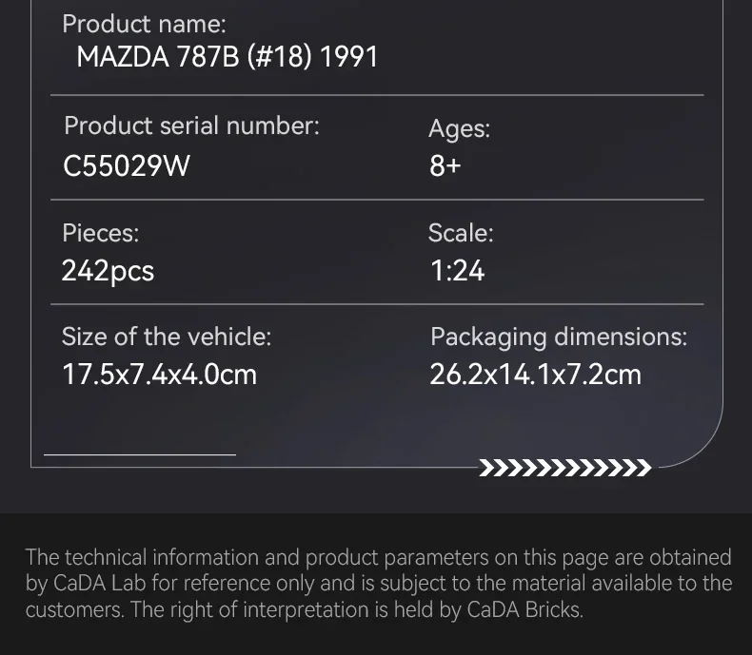Select the "Product name:" label

coord(144,25)
